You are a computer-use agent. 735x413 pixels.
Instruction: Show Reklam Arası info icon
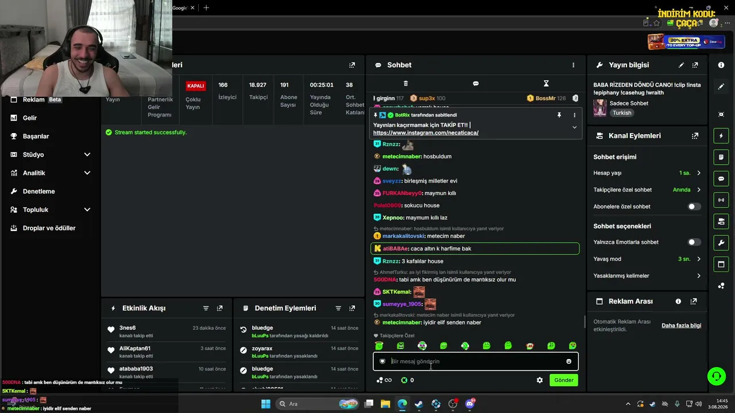[x=678, y=301]
